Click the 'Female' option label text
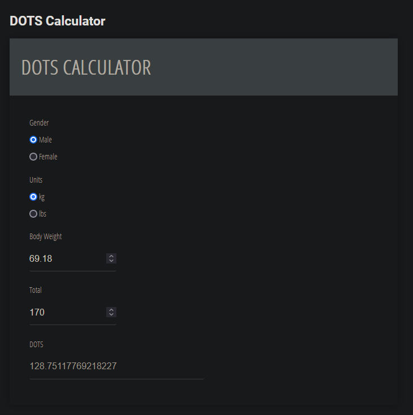The image size is (413, 415). pyautogui.click(x=48, y=157)
